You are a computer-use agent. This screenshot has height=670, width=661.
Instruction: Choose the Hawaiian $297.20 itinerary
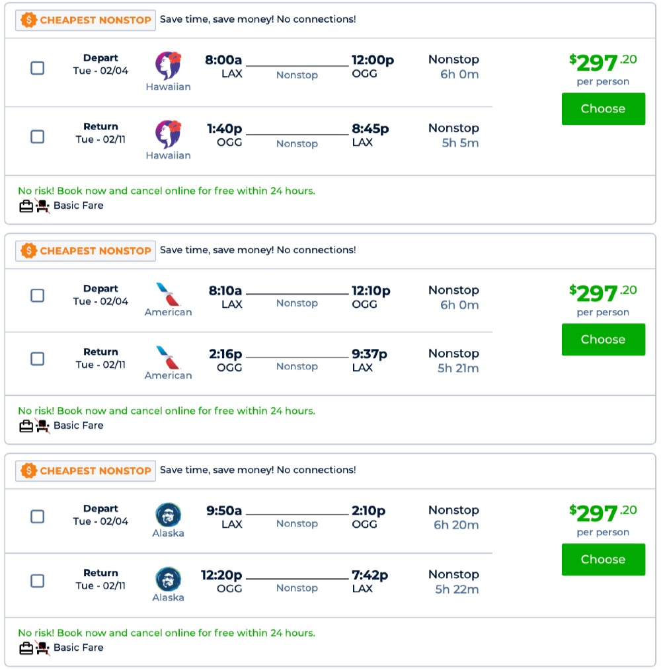pyautogui.click(x=603, y=109)
